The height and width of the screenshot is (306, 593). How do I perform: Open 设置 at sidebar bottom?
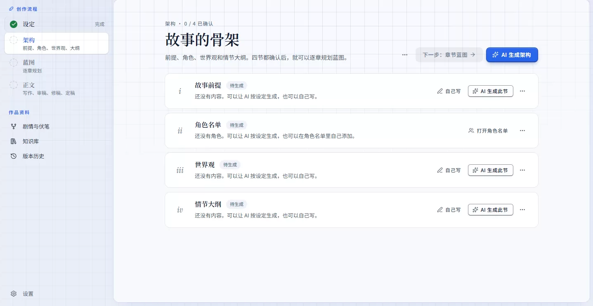coord(57,294)
